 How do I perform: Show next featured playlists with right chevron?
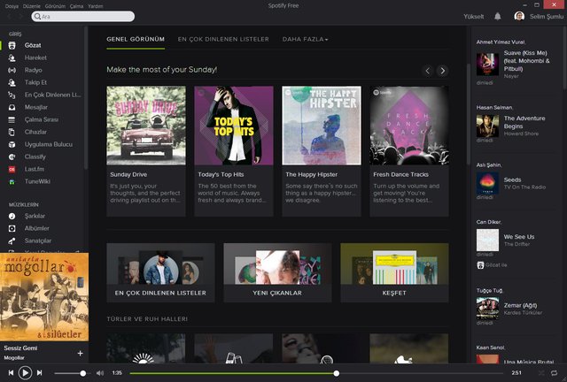click(443, 71)
